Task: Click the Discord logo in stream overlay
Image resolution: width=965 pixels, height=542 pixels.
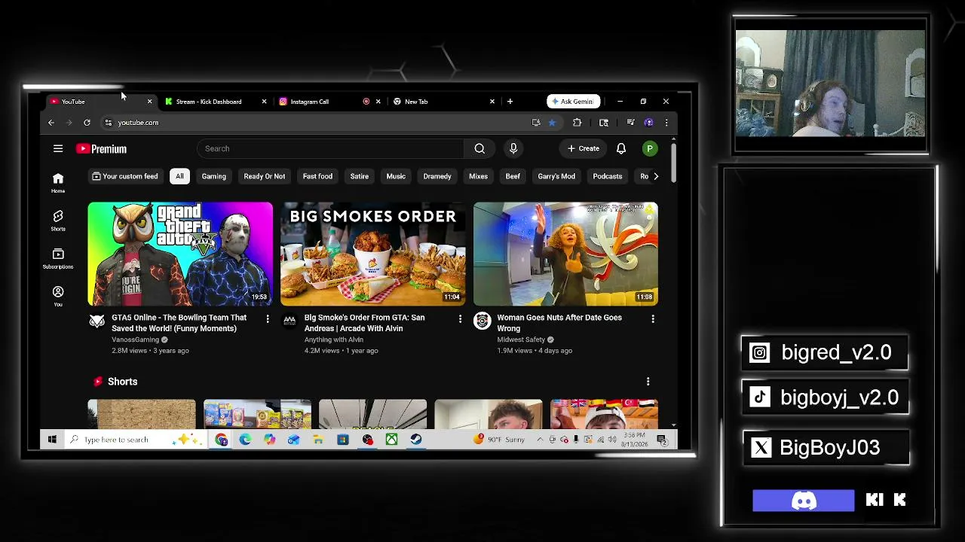Action: 804,501
